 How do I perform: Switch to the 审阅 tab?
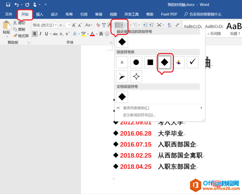[x=99, y=14]
